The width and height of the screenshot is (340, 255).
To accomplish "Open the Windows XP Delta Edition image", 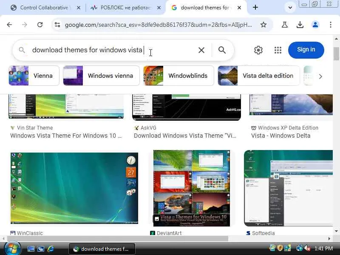I will [291, 105].
